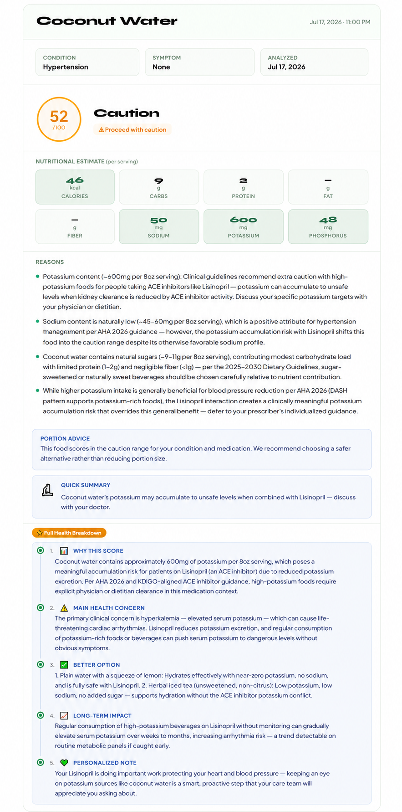
Task: Click the trend chart icon beside Long-Term Impact
Action: click(x=64, y=715)
